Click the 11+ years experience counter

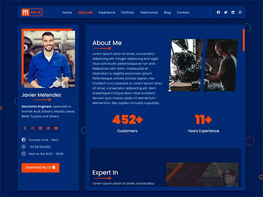click(x=203, y=120)
